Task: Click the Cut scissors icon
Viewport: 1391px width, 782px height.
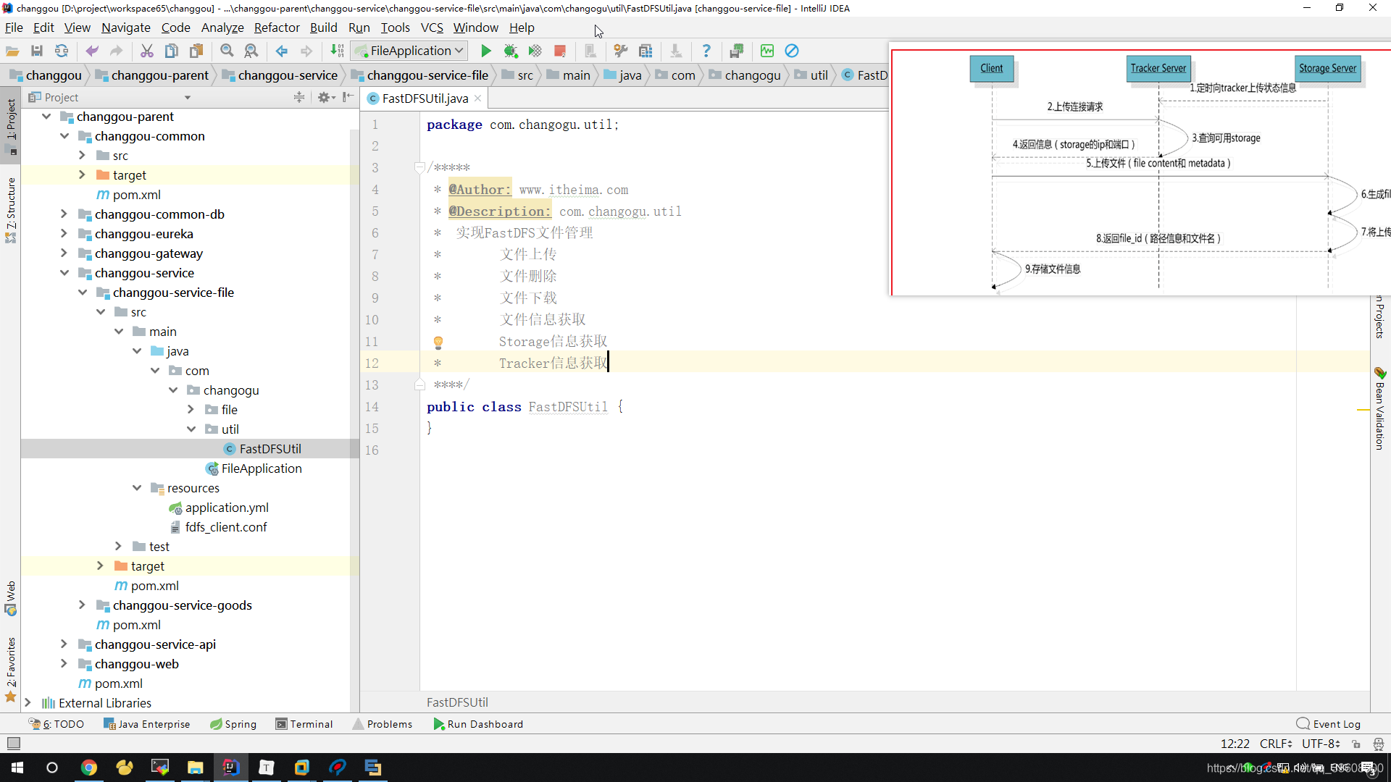Action: 147,51
